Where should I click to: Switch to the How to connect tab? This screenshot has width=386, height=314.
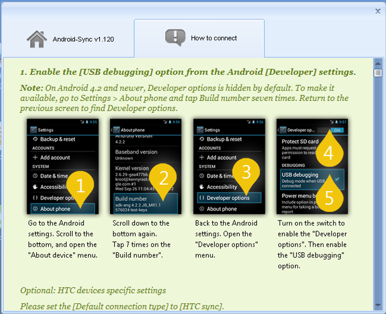click(x=199, y=39)
